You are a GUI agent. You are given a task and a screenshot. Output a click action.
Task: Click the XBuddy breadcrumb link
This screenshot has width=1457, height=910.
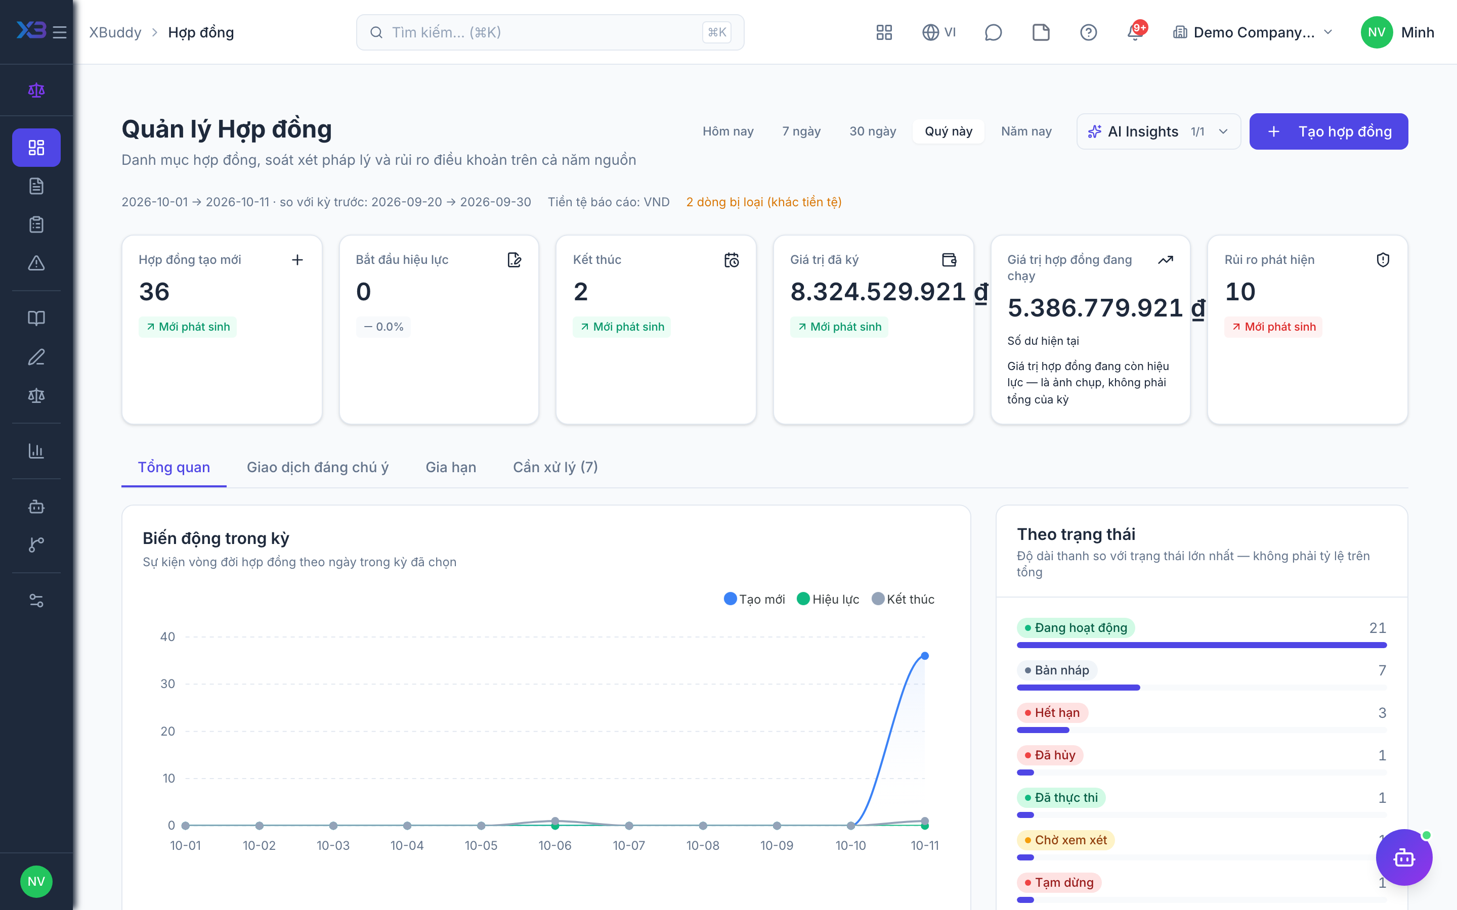115,32
